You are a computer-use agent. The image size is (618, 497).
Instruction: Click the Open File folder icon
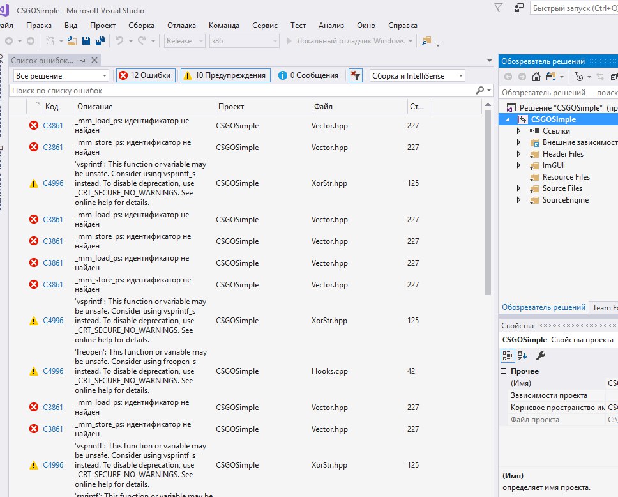pos(72,41)
